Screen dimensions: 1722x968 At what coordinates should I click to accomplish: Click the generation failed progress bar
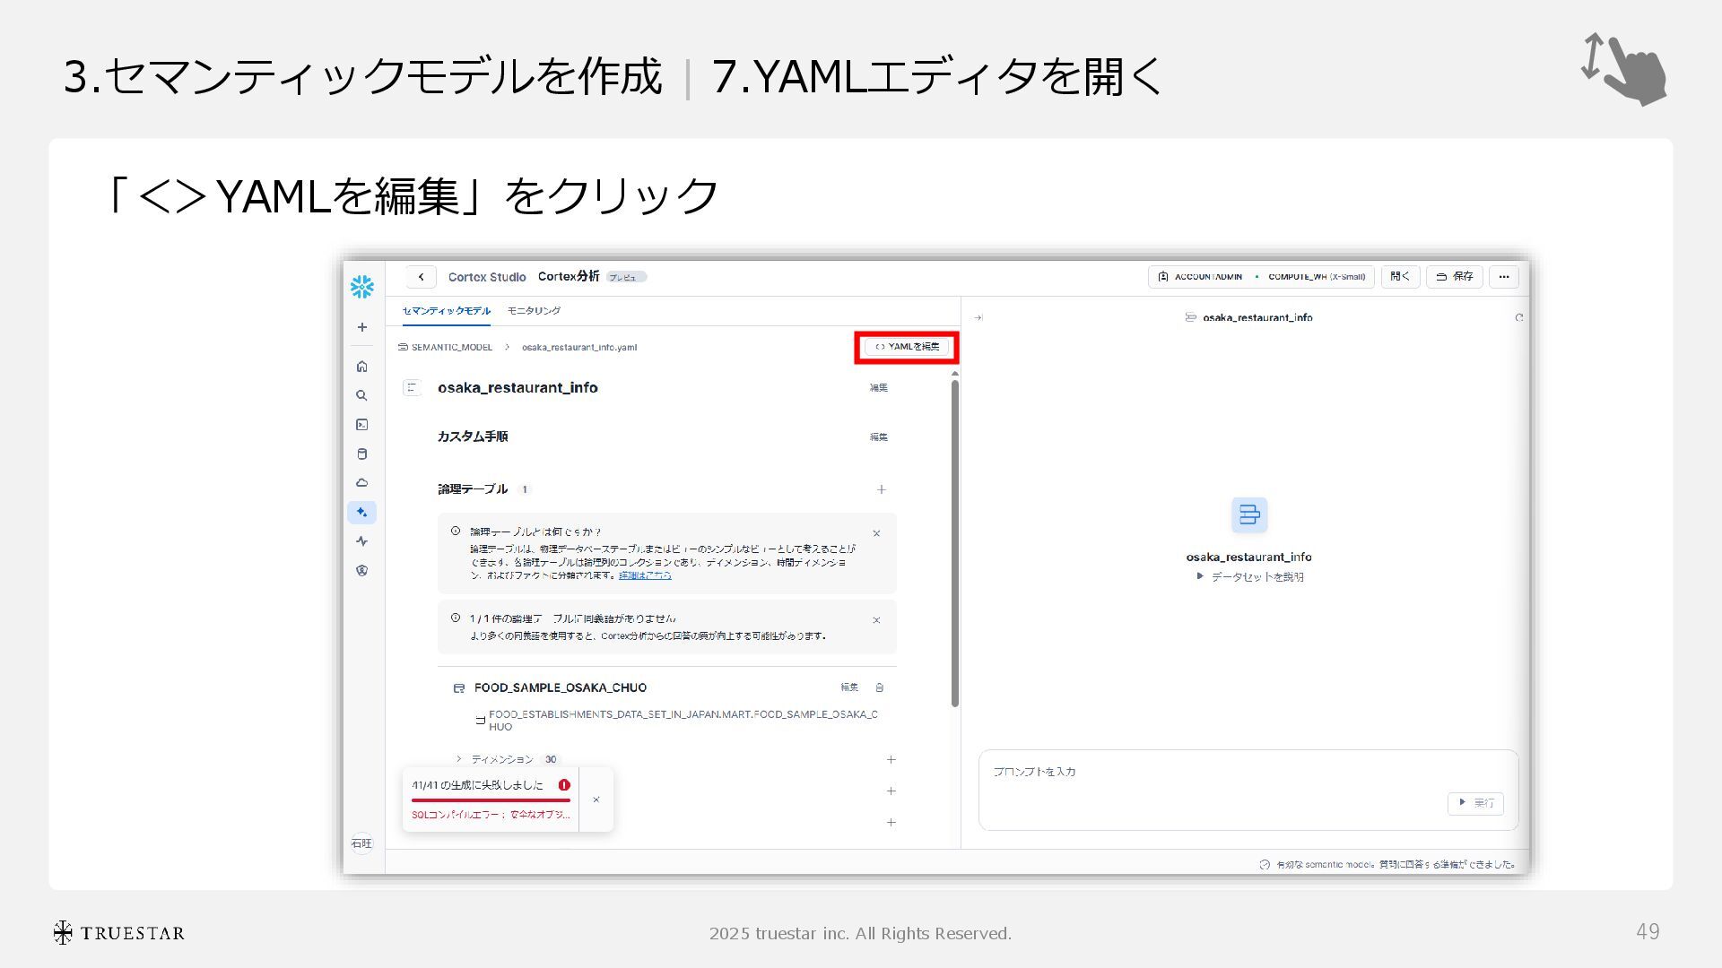[x=491, y=800]
